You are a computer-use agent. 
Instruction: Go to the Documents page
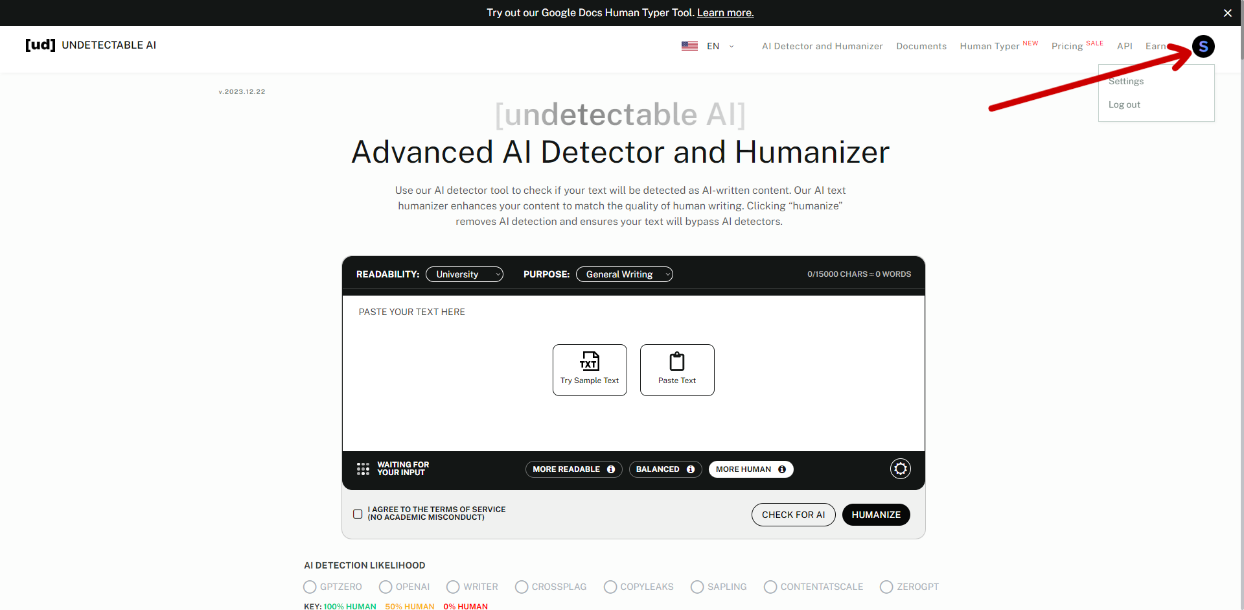click(x=921, y=46)
